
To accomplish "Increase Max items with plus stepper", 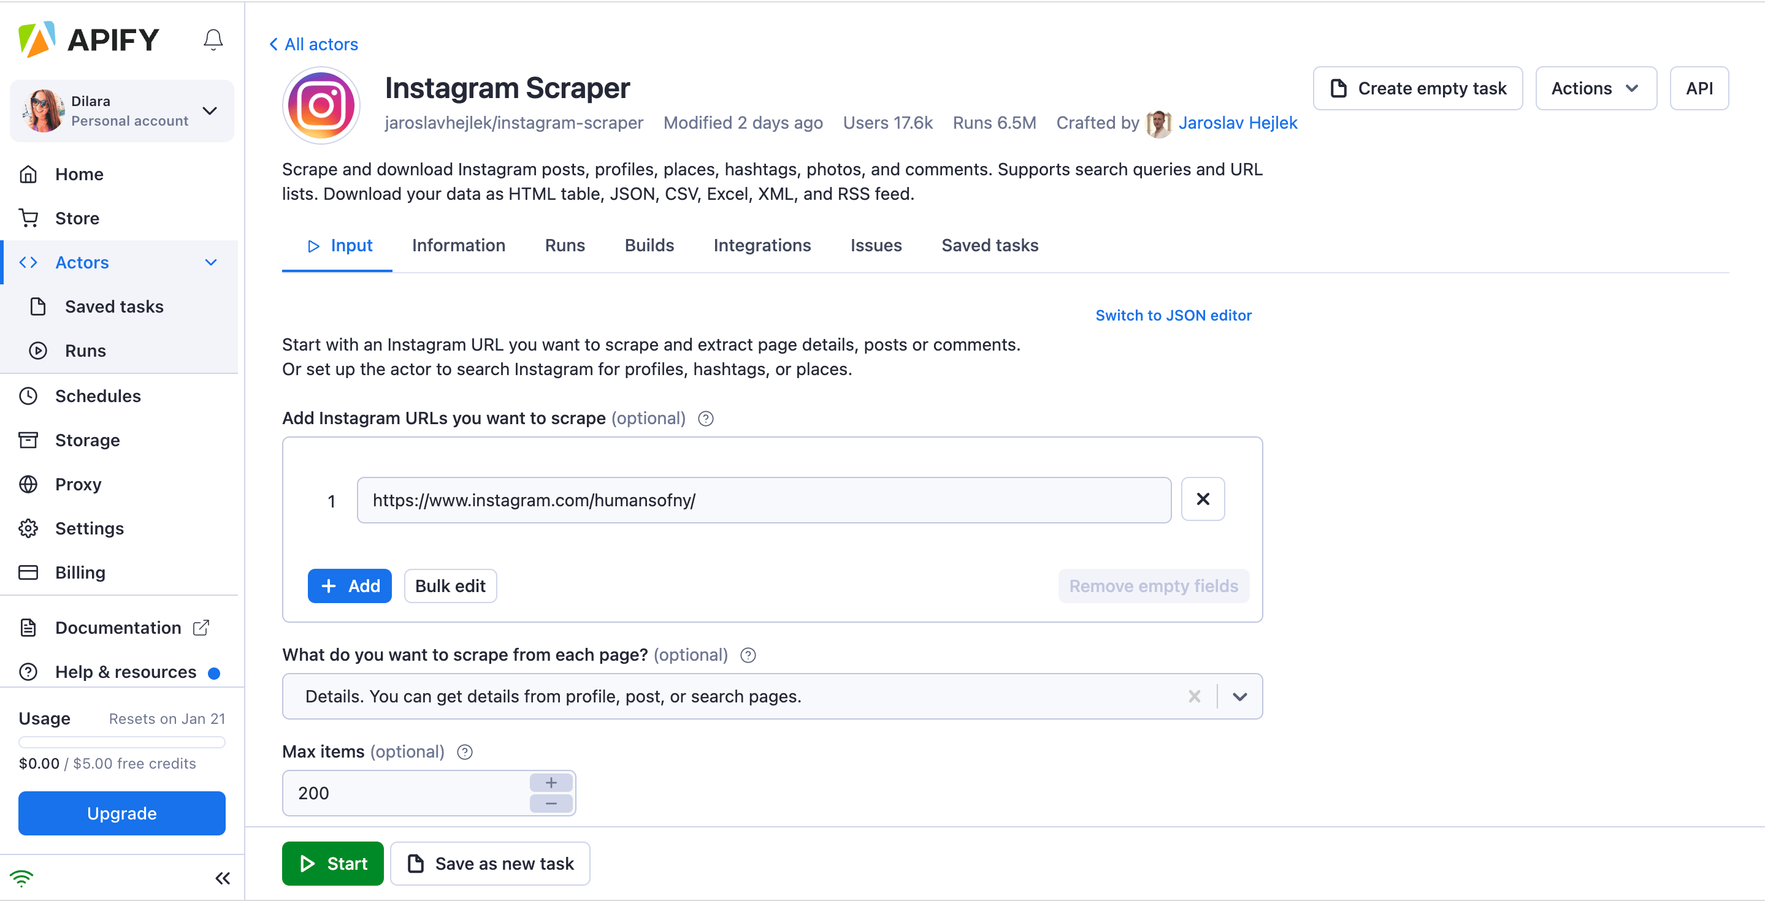I will [551, 783].
